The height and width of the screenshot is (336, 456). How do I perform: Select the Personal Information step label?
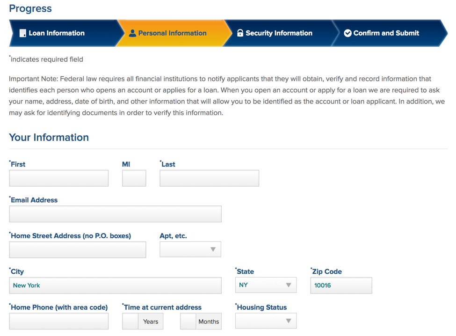tap(173, 33)
